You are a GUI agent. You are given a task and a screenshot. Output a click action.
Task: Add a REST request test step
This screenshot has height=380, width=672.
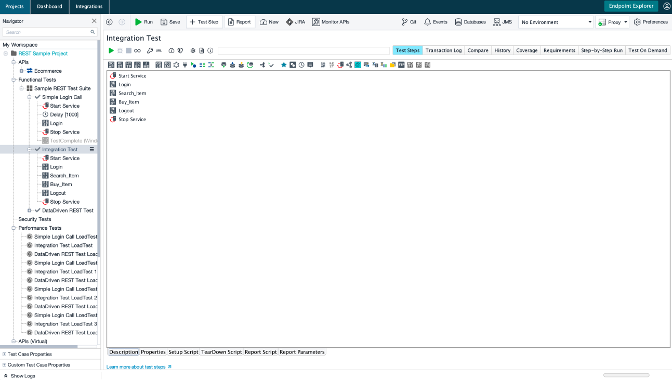point(120,64)
